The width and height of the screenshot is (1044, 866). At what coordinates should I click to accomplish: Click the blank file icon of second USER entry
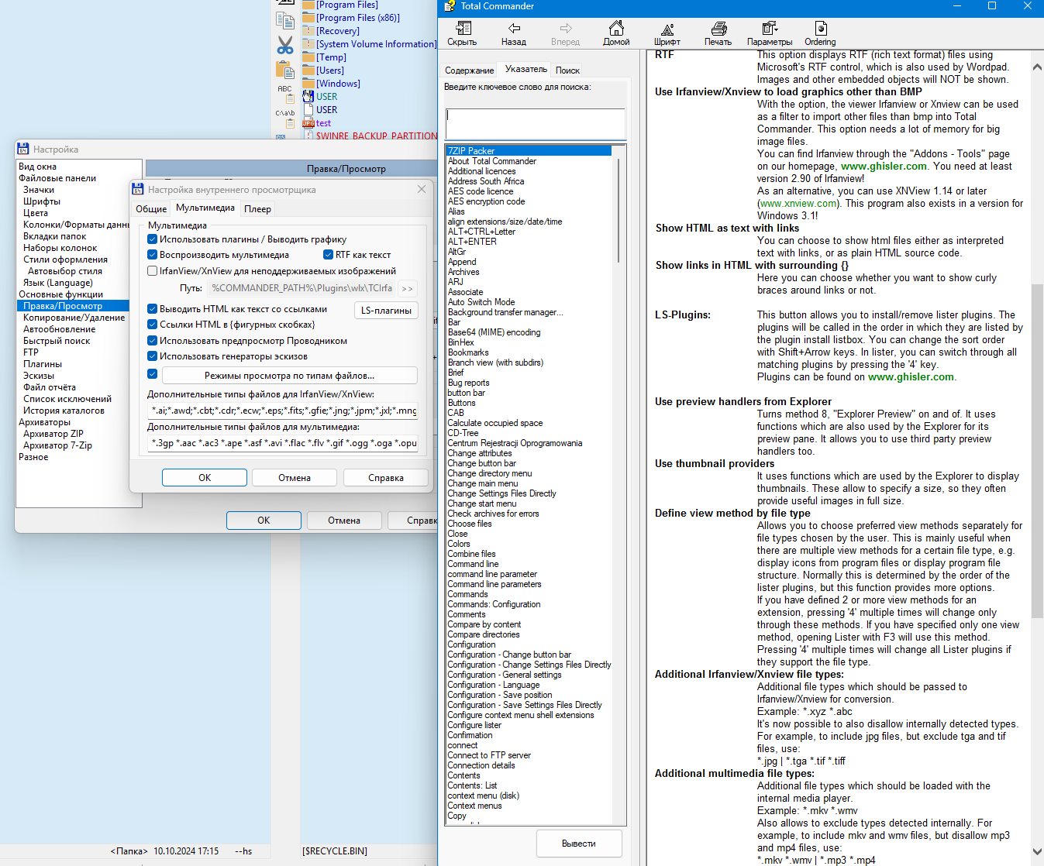308,110
